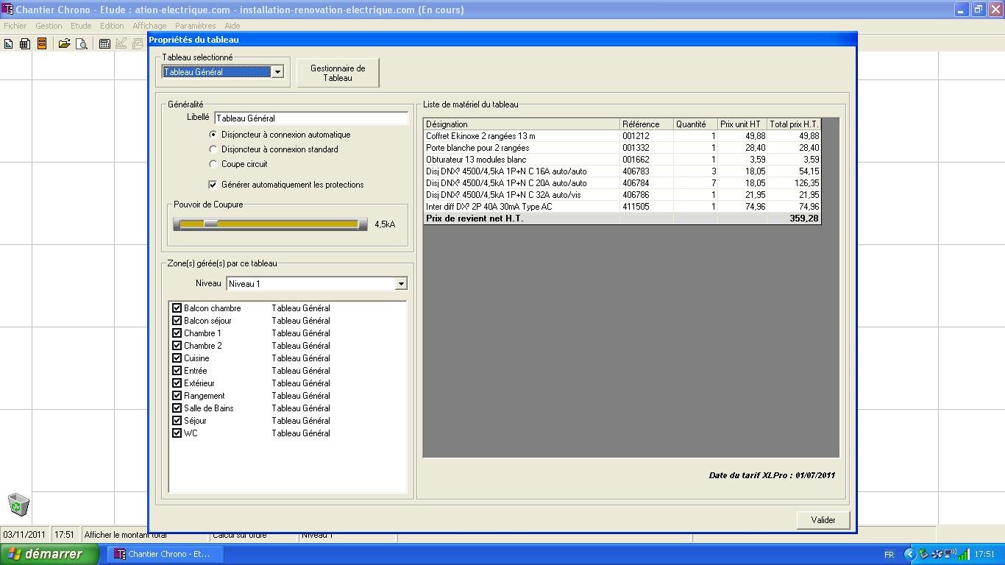Open the Paramètres menu
Screen dimensions: 1005x565
click(196, 26)
